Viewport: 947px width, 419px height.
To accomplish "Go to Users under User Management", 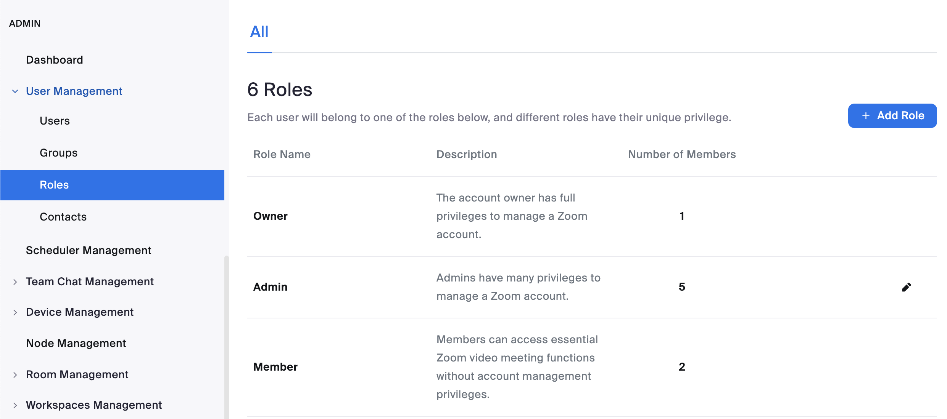I will pos(55,121).
